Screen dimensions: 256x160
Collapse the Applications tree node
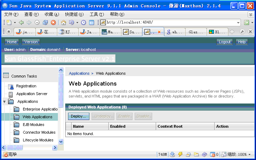pos(4,102)
